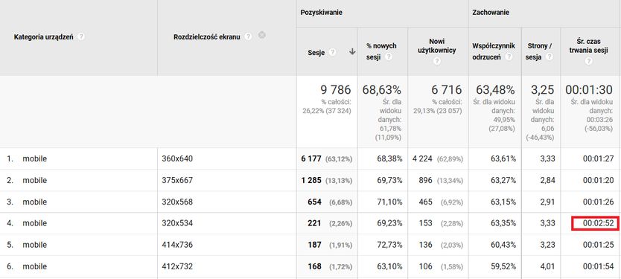Remove the Rozdzielczość ekranu secondary dimension
Screen dimensions: 621x279
(x=261, y=35)
